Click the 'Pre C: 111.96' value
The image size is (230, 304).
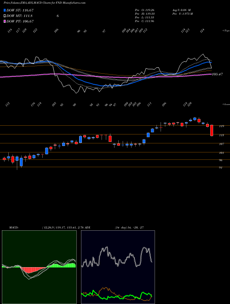click(x=144, y=21)
